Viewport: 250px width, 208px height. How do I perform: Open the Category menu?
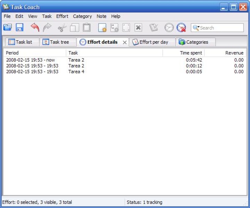82,16
